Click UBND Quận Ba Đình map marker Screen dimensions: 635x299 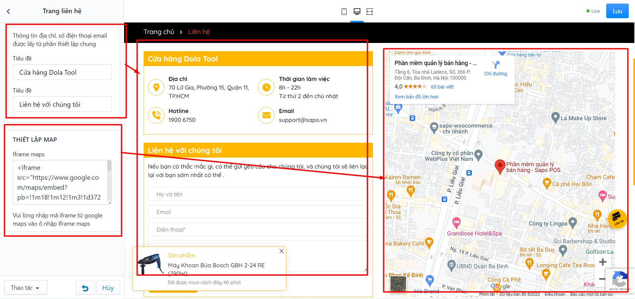tap(451, 265)
